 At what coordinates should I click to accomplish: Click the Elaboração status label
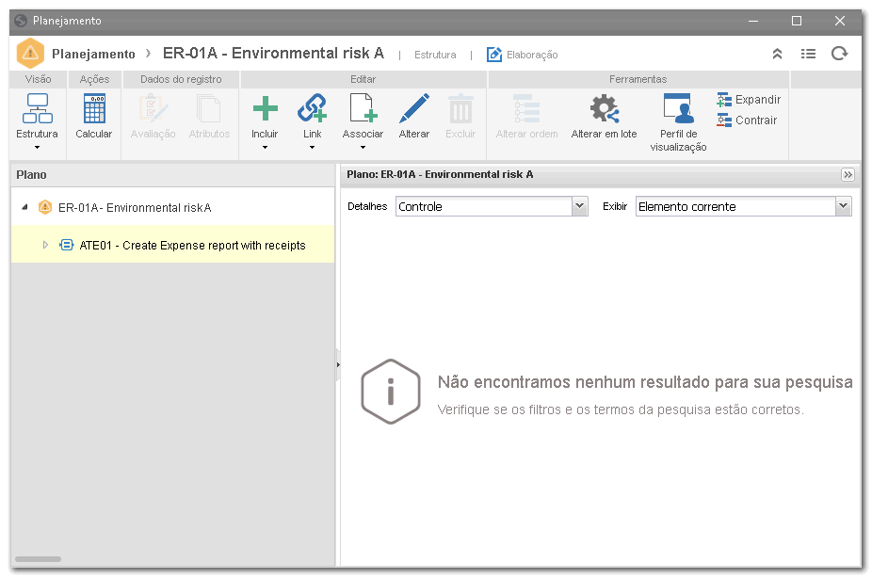pyautogui.click(x=532, y=55)
